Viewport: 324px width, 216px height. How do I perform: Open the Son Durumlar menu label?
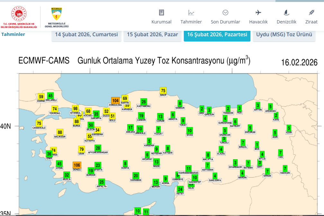(225, 22)
